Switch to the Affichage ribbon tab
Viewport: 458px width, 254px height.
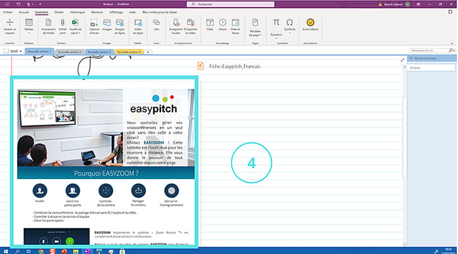pos(116,12)
